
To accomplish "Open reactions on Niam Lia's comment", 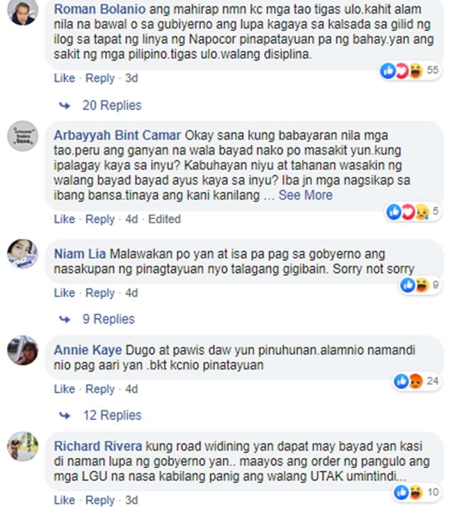I will tap(420, 285).
